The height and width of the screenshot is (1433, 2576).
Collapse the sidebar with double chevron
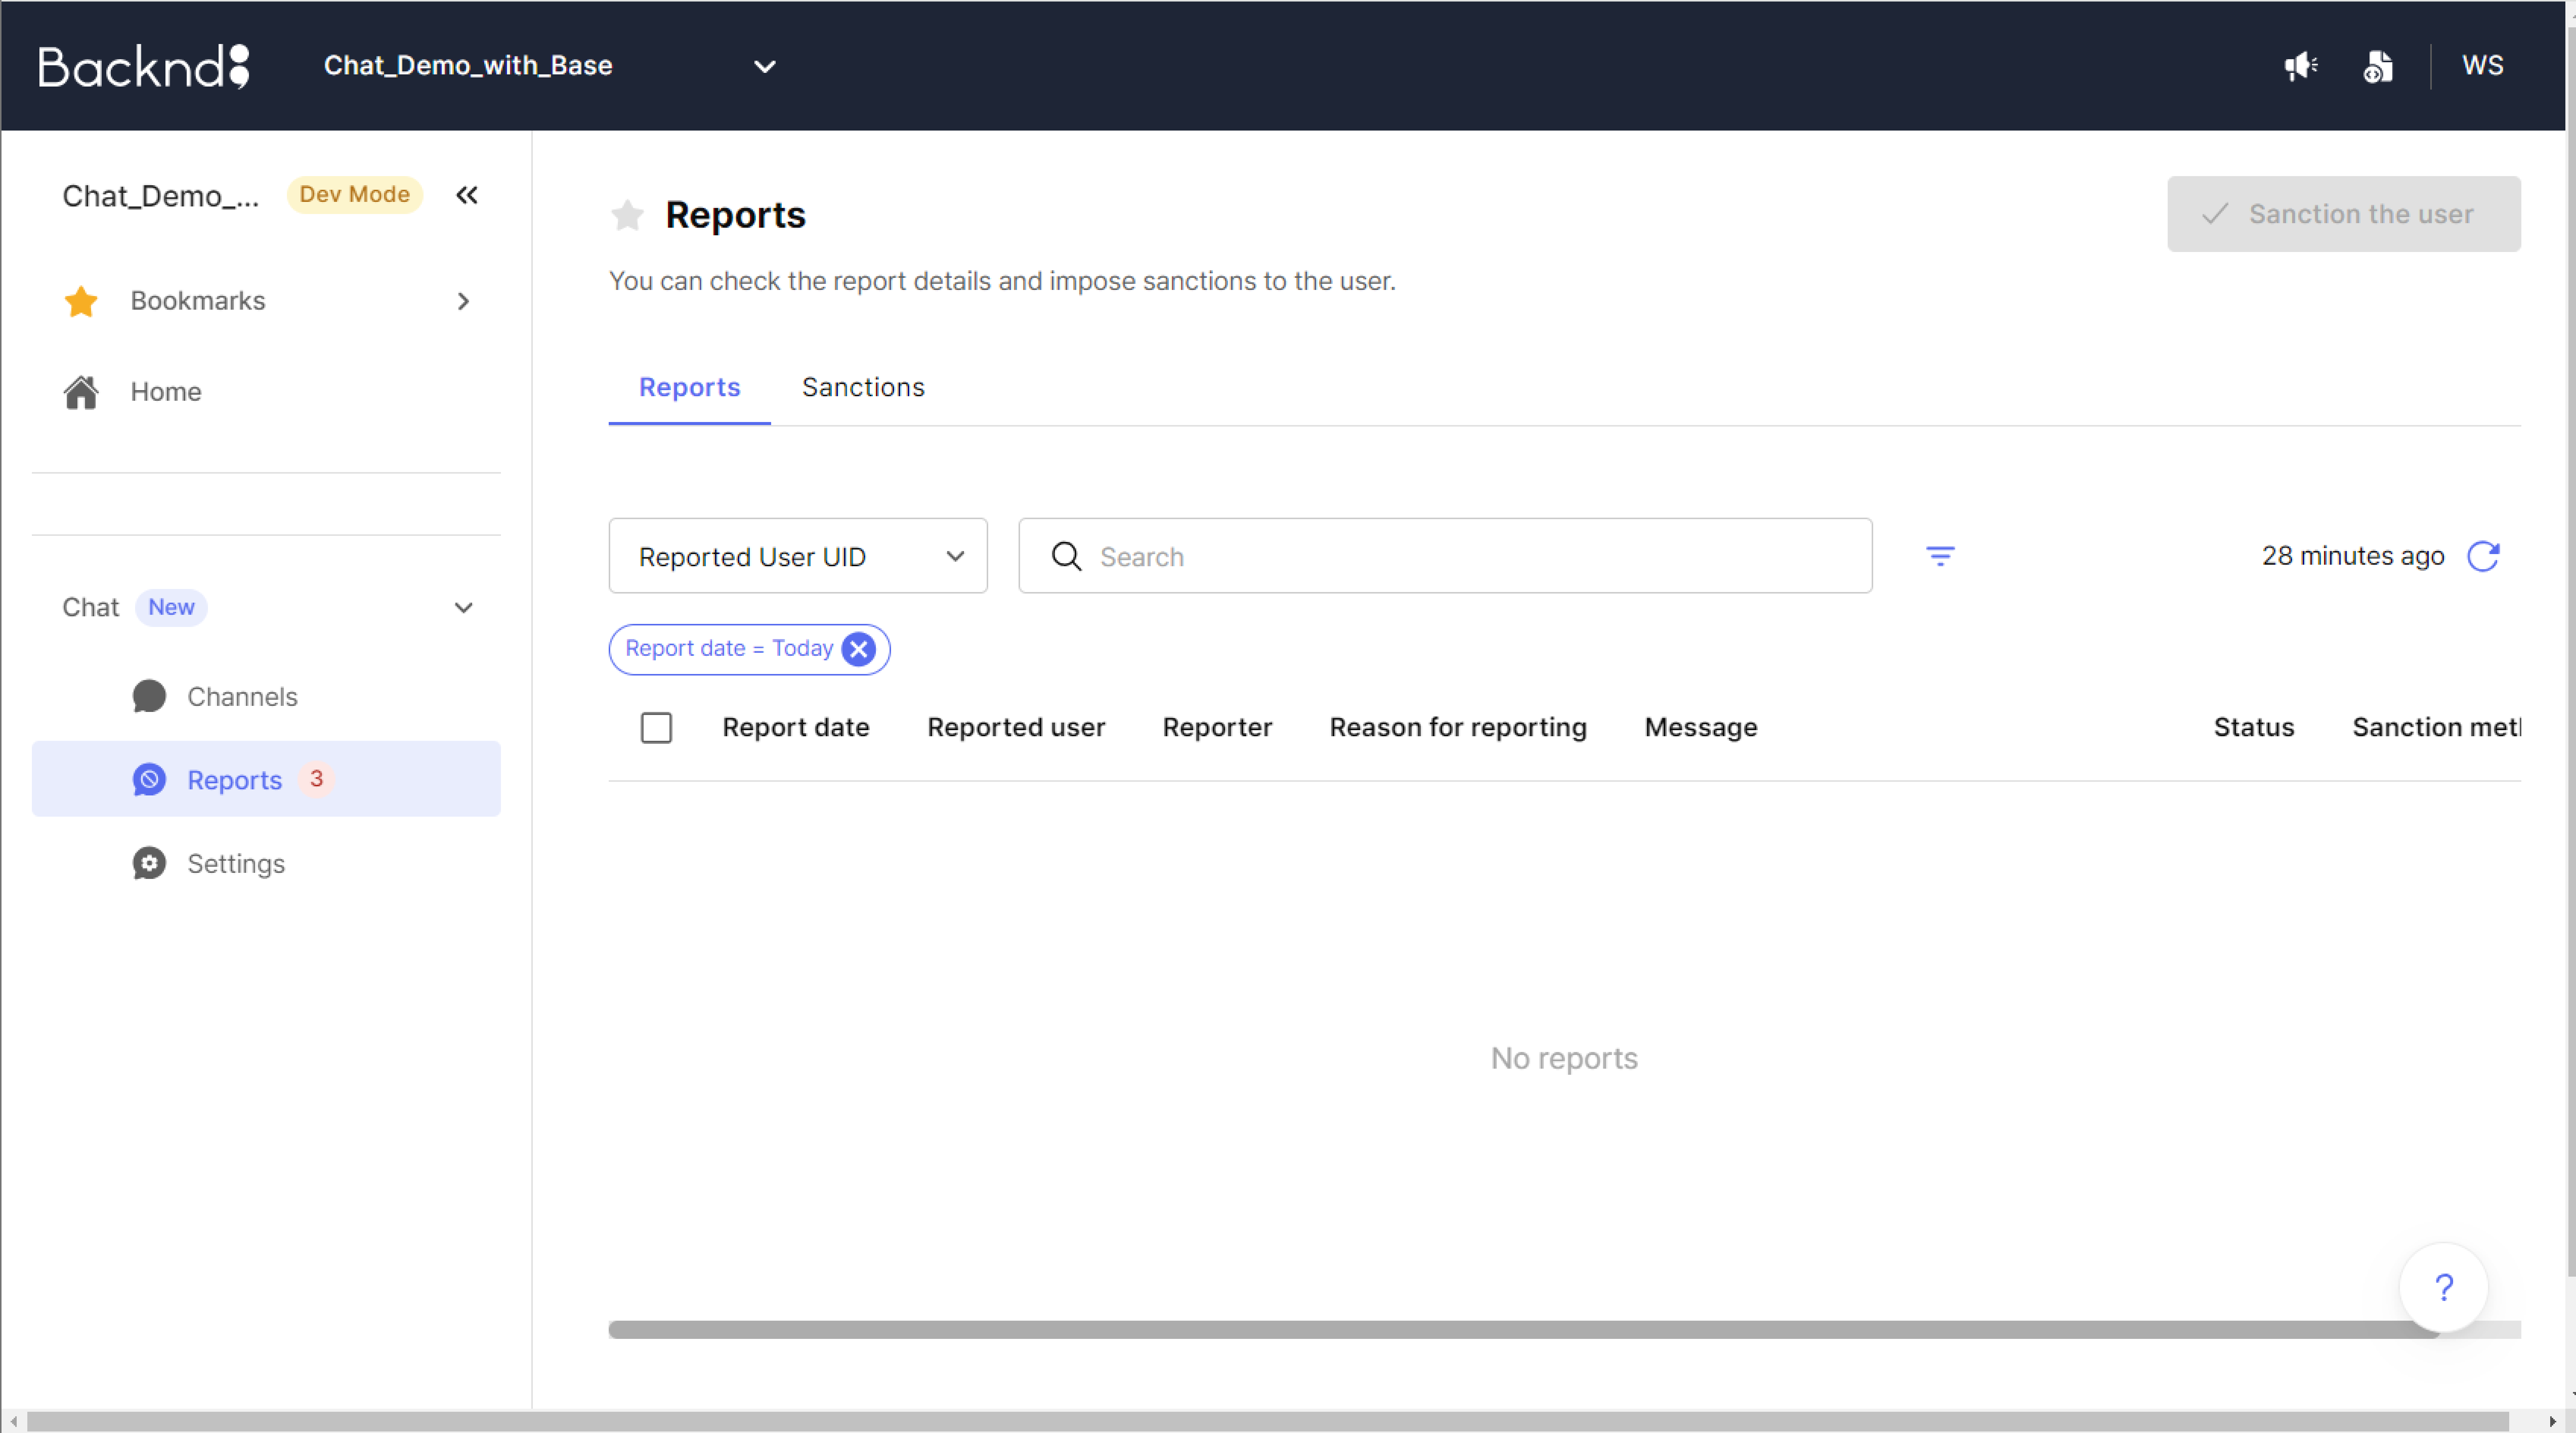coord(467,195)
